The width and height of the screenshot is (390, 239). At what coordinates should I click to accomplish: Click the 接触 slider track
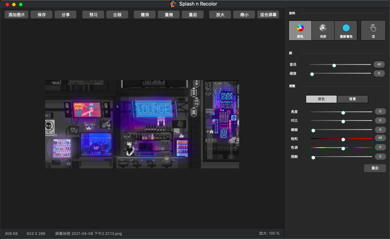pos(341,157)
